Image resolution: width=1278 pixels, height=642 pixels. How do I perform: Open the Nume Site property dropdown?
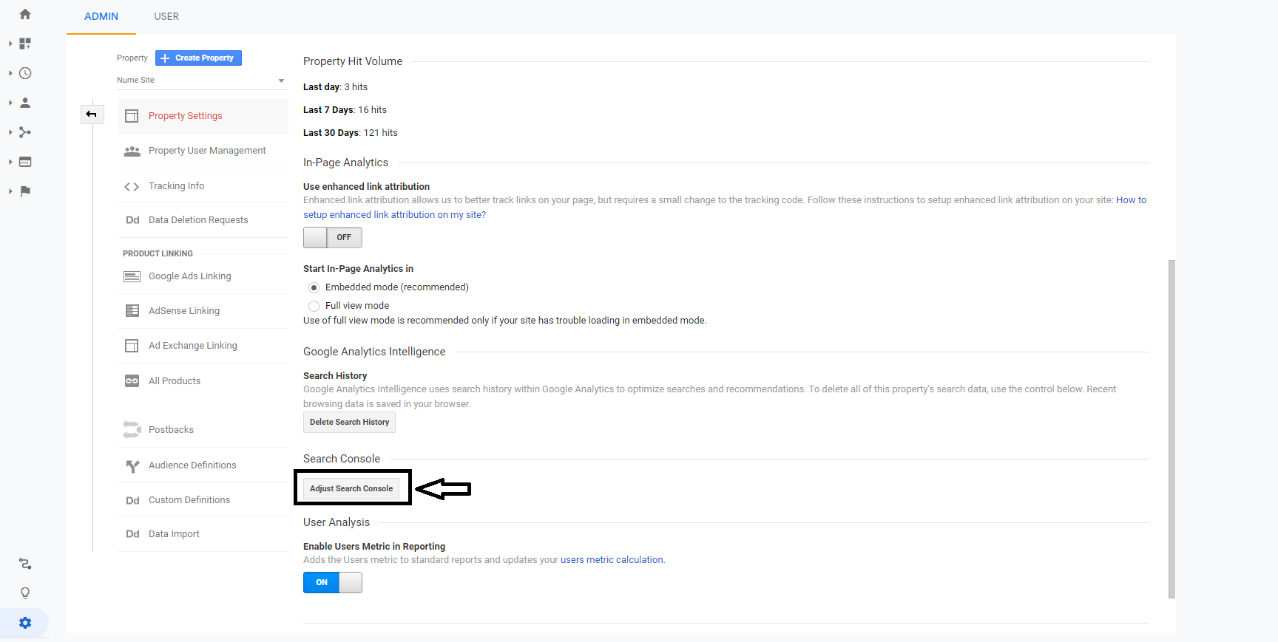[201, 80]
